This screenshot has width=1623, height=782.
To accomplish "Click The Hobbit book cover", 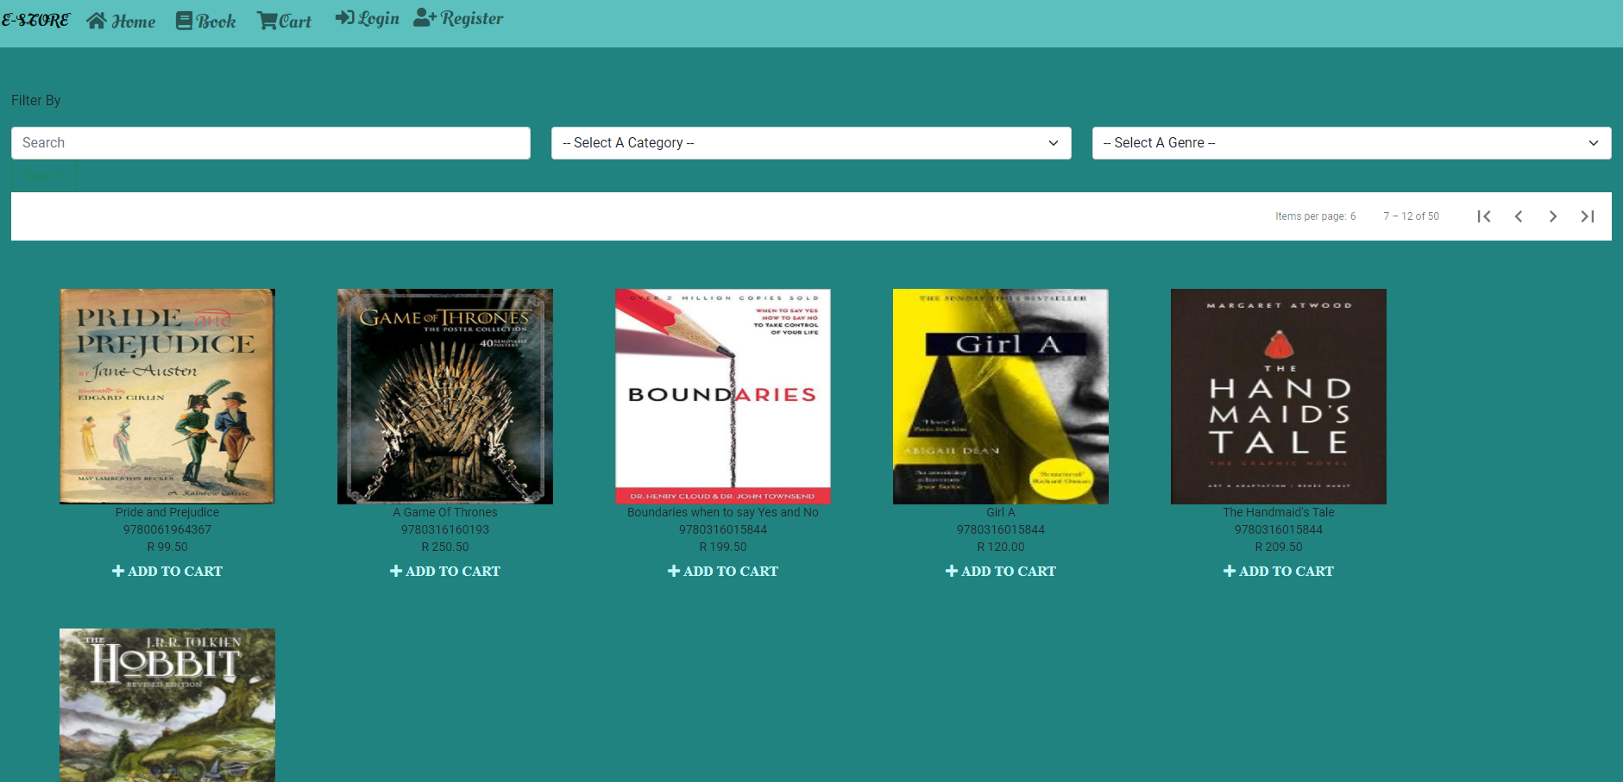I will click(x=167, y=704).
